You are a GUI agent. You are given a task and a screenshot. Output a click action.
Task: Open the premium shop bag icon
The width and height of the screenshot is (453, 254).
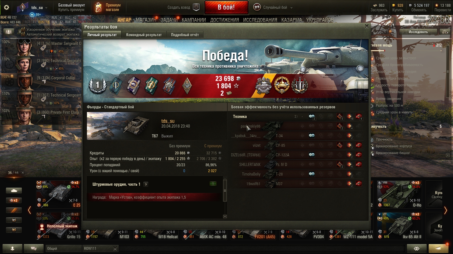tap(98, 7)
